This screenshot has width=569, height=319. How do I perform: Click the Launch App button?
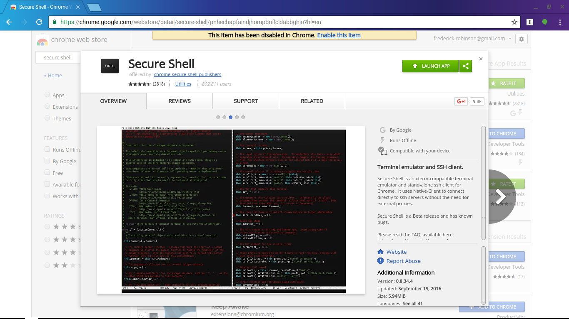click(430, 66)
